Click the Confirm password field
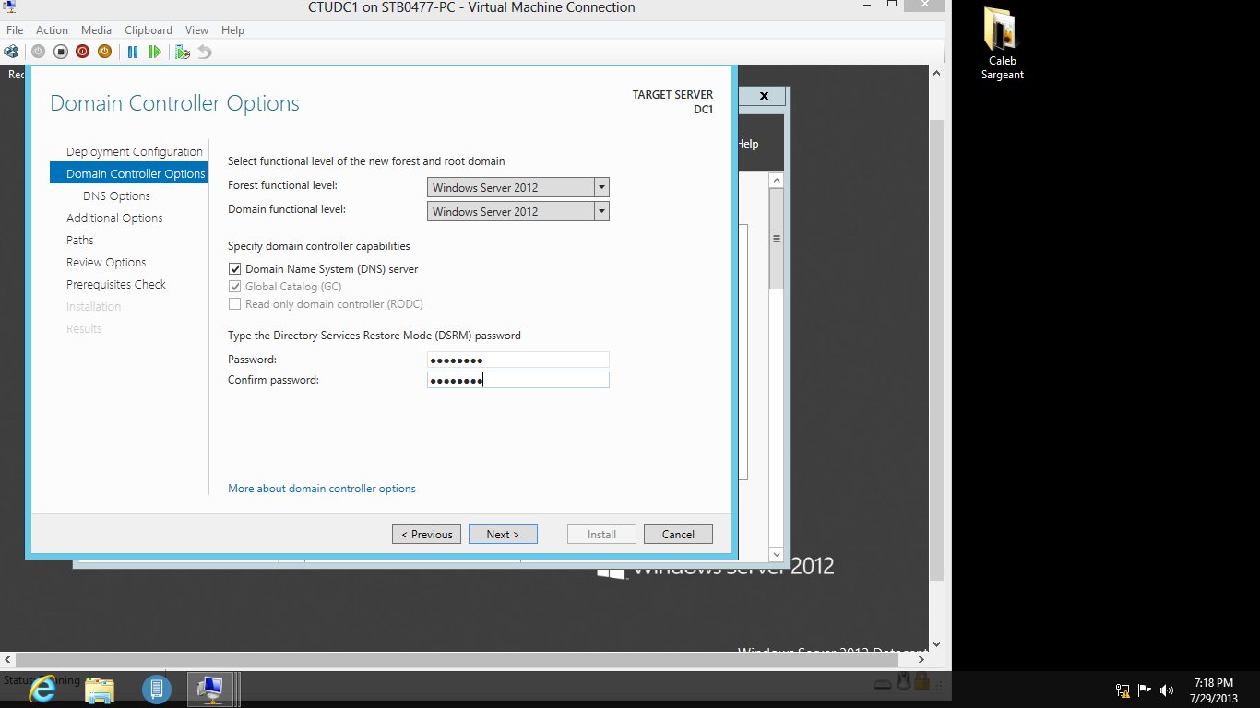The height and width of the screenshot is (708, 1260). pos(518,380)
